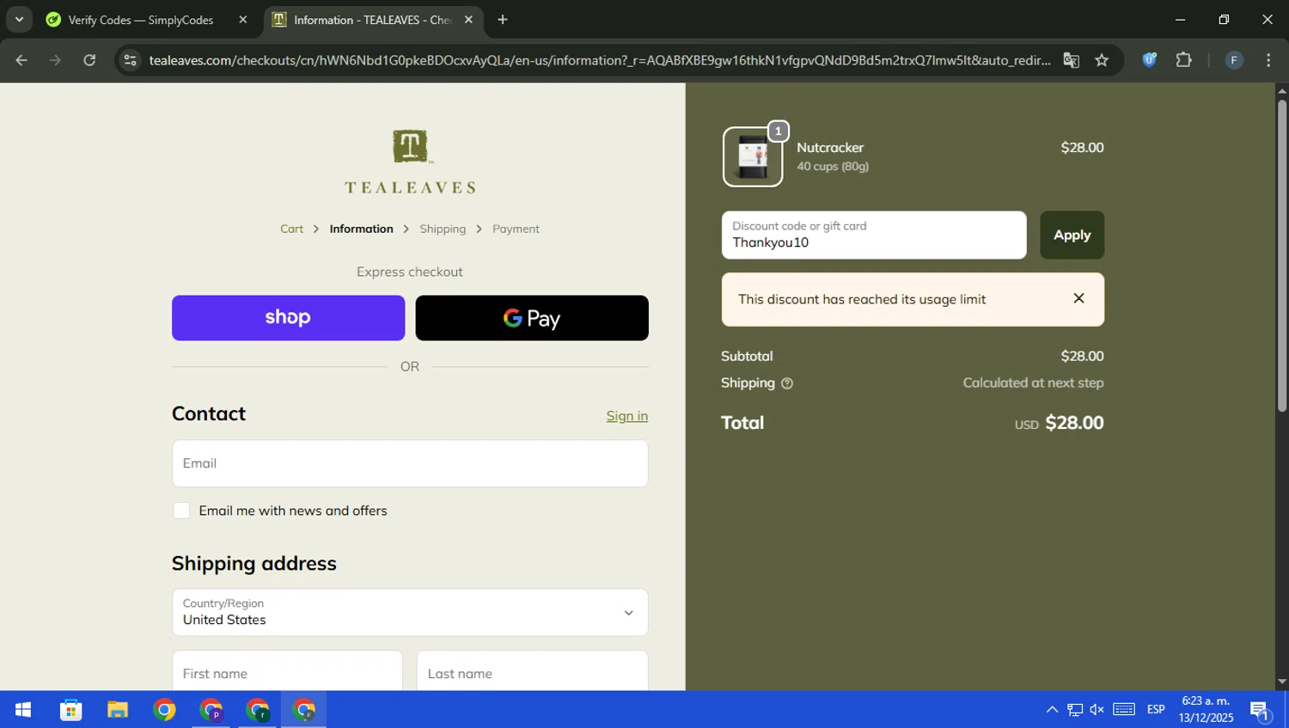Open the Extensions puzzle icon
Image resolution: width=1289 pixels, height=728 pixels.
click(1184, 60)
